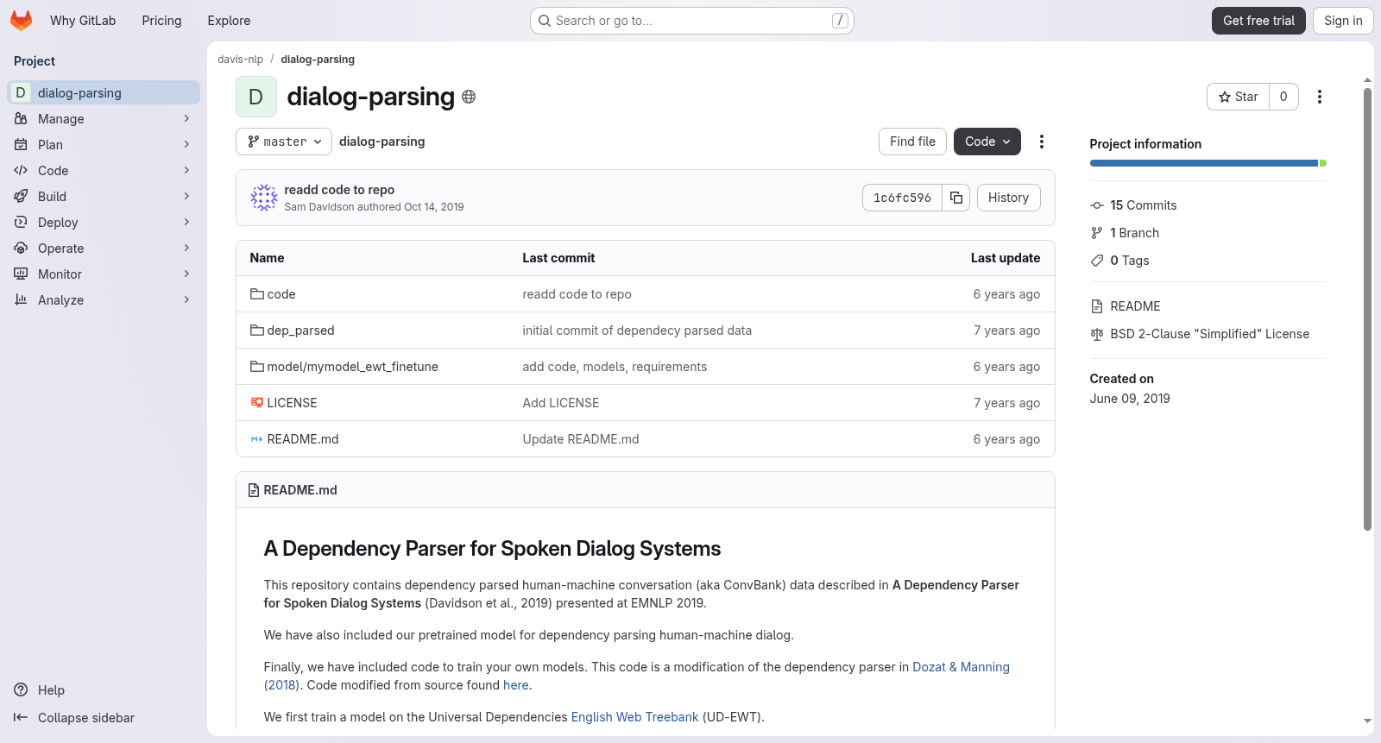Star the dialog-parsing project

[x=1238, y=97]
